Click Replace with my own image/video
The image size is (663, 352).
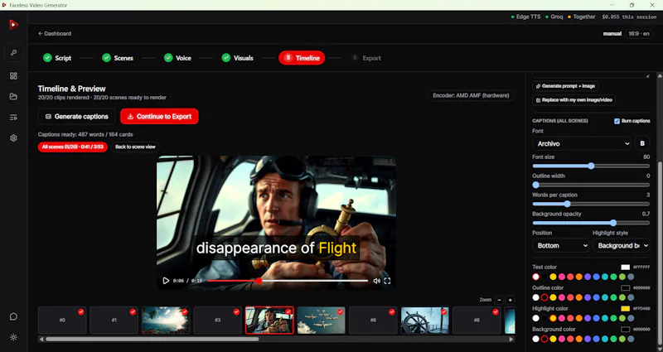click(573, 100)
